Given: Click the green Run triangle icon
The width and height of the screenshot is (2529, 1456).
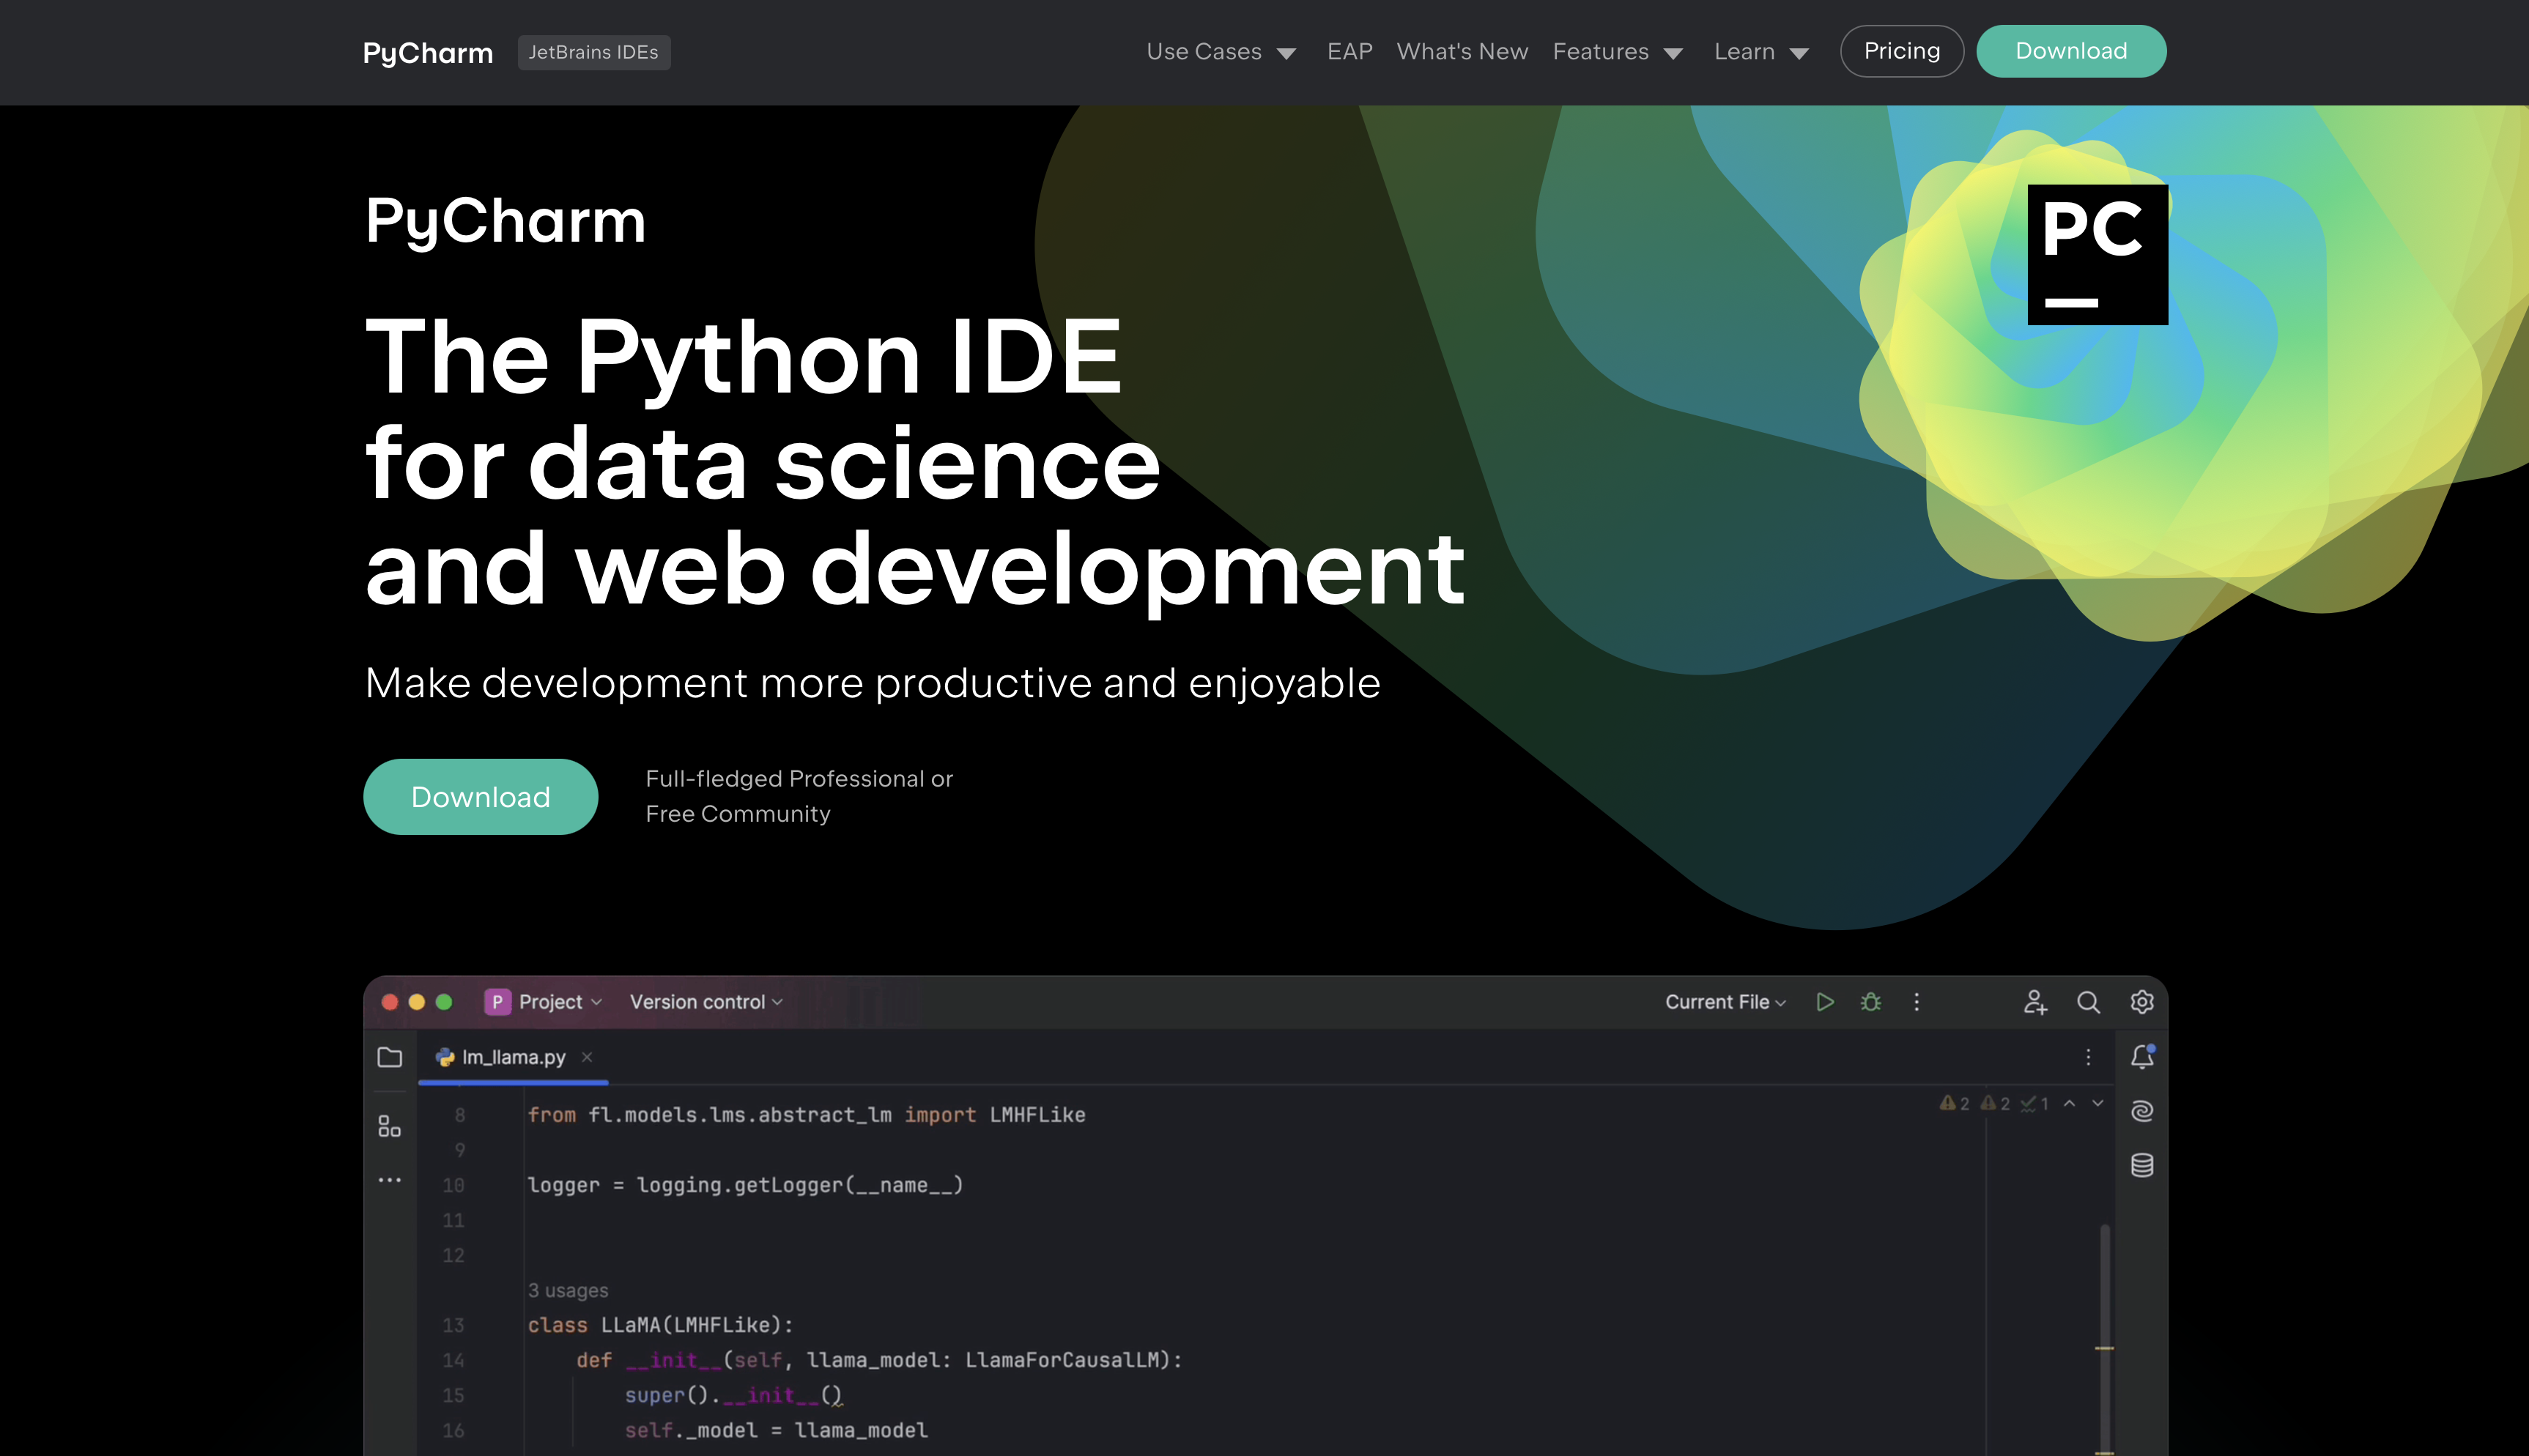Looking at the screenshot, I should (x=1825, y=1002).
